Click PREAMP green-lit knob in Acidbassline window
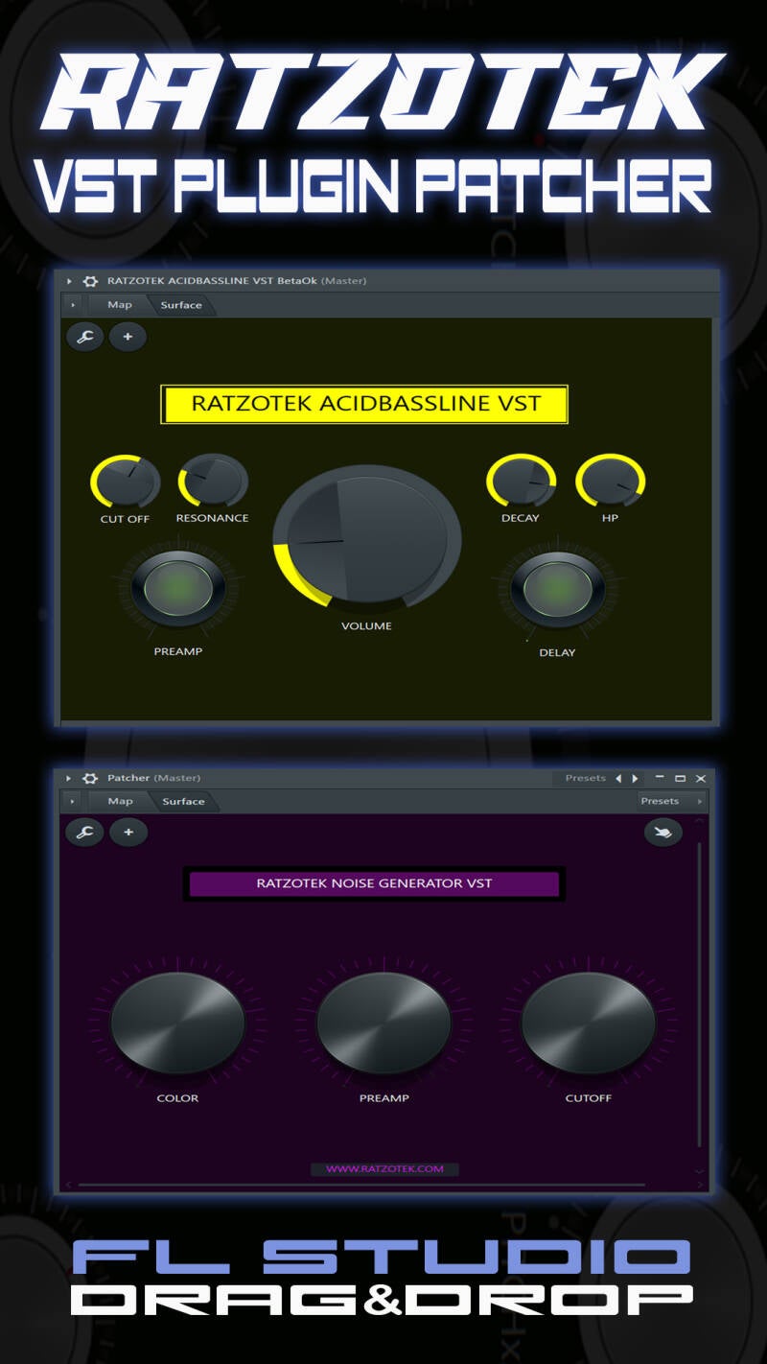The height and width of the screenshot is (1364, 767). (x=178, y=589)
